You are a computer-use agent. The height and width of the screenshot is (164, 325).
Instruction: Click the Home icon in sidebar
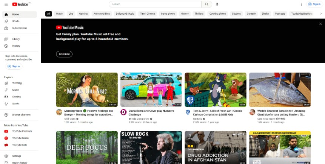6,14
